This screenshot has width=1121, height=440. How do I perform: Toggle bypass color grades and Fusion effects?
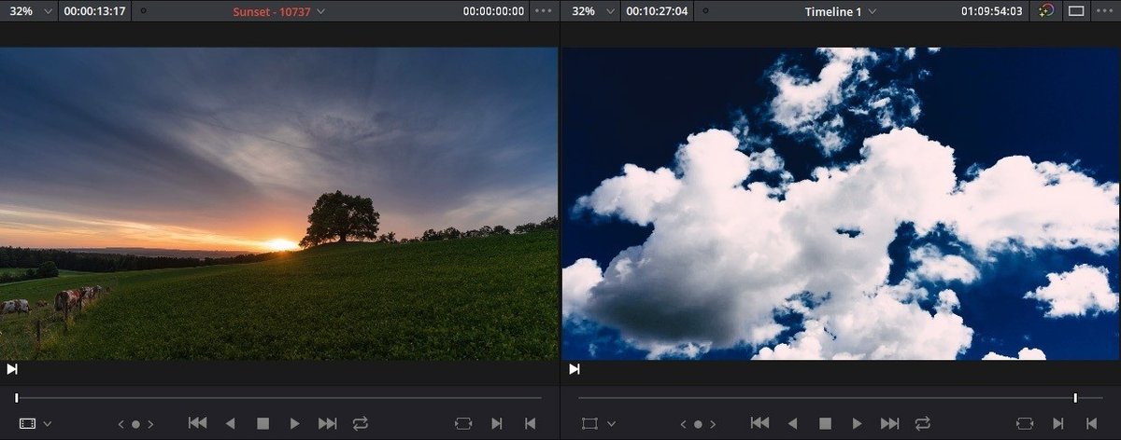(1047, 11)
